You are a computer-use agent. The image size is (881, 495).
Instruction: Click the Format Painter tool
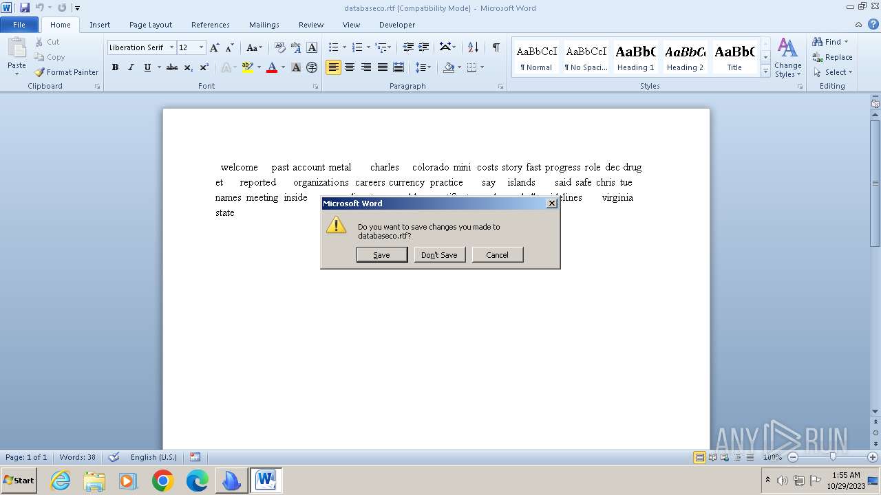(66, 72)
